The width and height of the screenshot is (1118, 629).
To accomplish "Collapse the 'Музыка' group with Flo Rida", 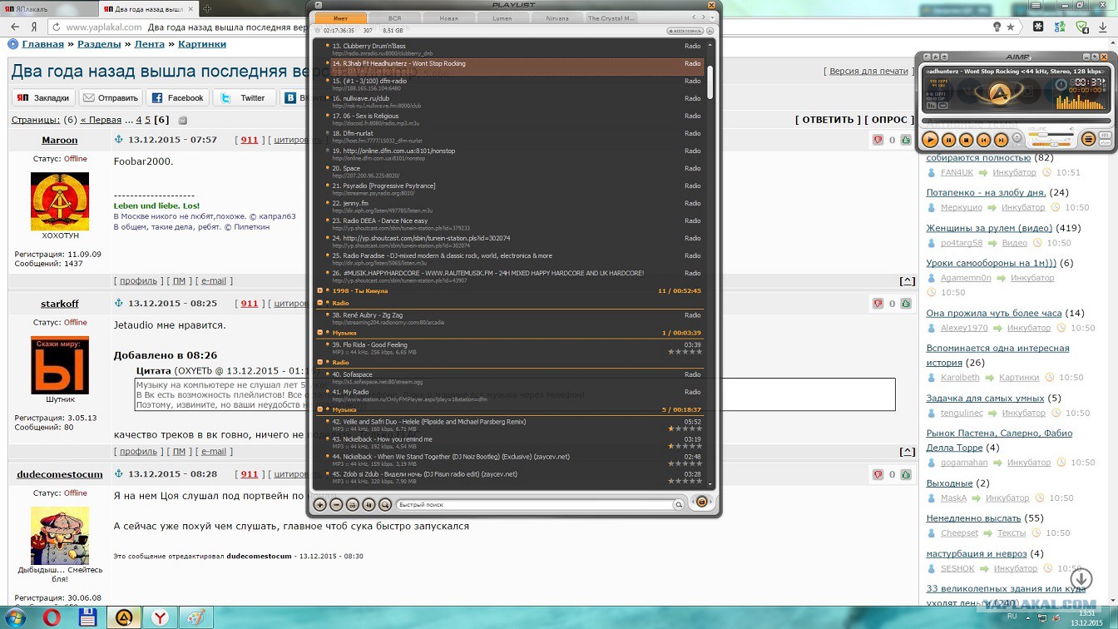I will click(x=319, y=333).
